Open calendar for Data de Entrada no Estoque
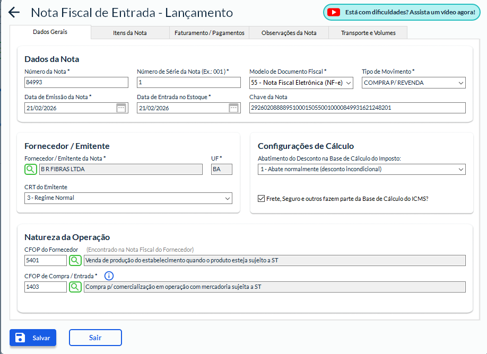Screen dimensions: 487x354 click(233, 108)
